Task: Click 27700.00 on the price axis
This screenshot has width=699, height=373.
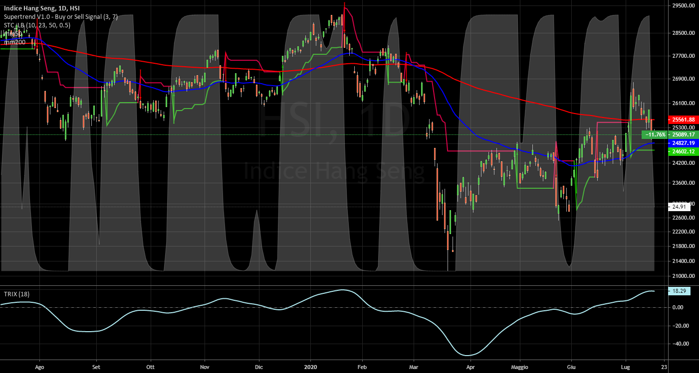Action: coord(684,56)
